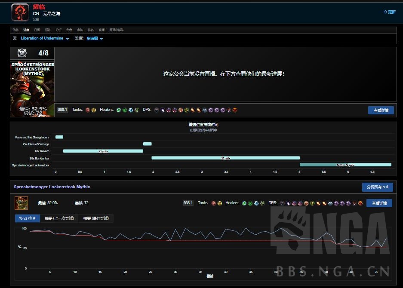
Task: Click last DPS icon in lower roster
Action: pyautogui.click(x=360, y=203)
